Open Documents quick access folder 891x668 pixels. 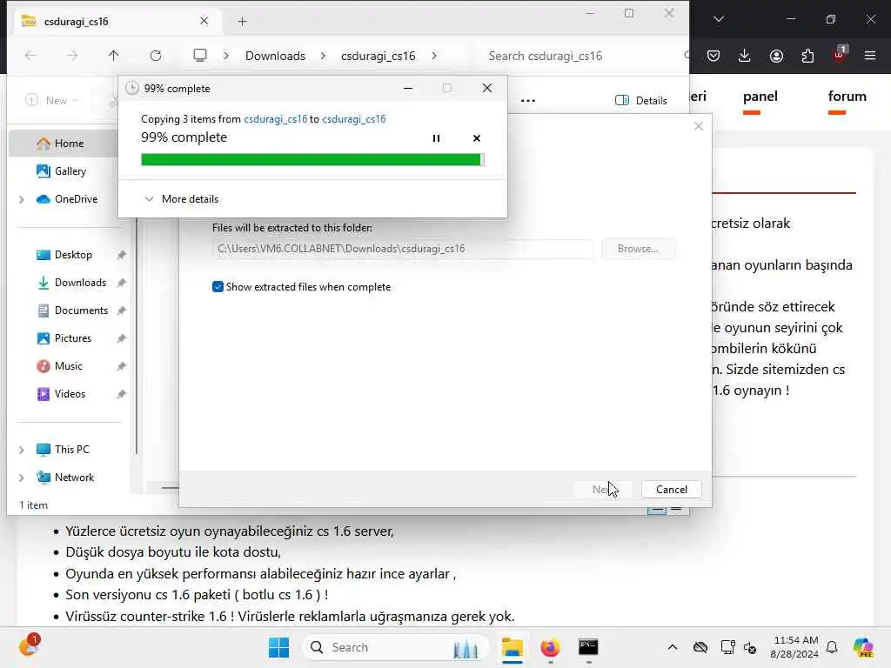(81, 311)
